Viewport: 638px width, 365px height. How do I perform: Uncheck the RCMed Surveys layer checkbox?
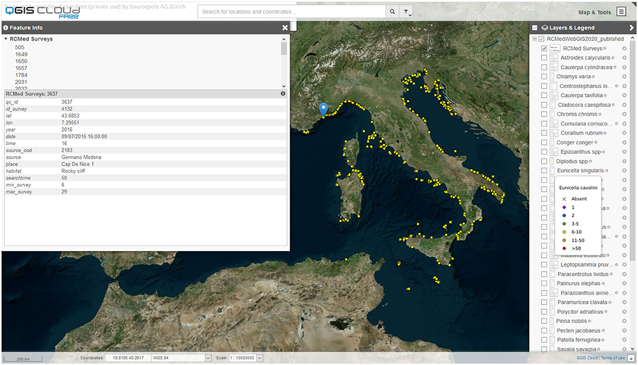tap(544, 48)
